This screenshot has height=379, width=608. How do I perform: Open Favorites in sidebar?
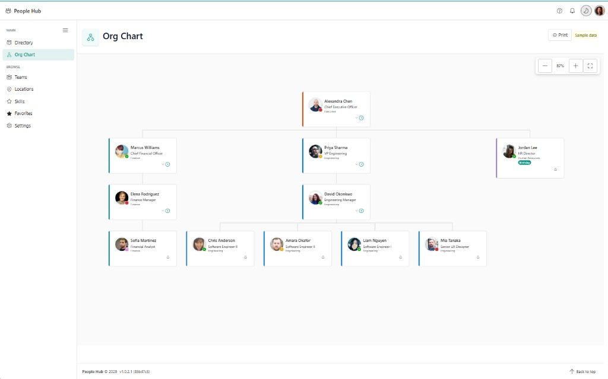(39, 113)
